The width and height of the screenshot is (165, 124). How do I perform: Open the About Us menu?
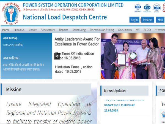pos(19,30)
